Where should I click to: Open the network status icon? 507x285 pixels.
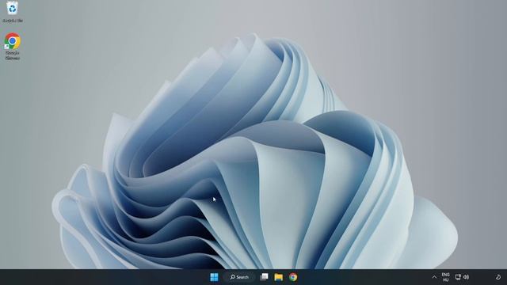coord(458,277)
